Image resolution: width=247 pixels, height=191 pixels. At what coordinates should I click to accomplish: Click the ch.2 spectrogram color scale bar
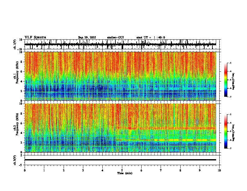226,131
